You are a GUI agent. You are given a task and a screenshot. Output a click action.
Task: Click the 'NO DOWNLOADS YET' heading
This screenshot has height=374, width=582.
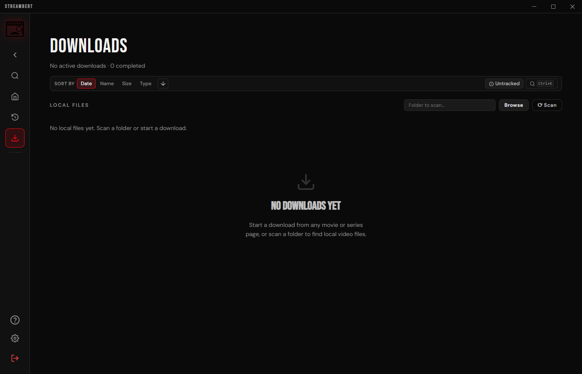(x=306, y=206)
